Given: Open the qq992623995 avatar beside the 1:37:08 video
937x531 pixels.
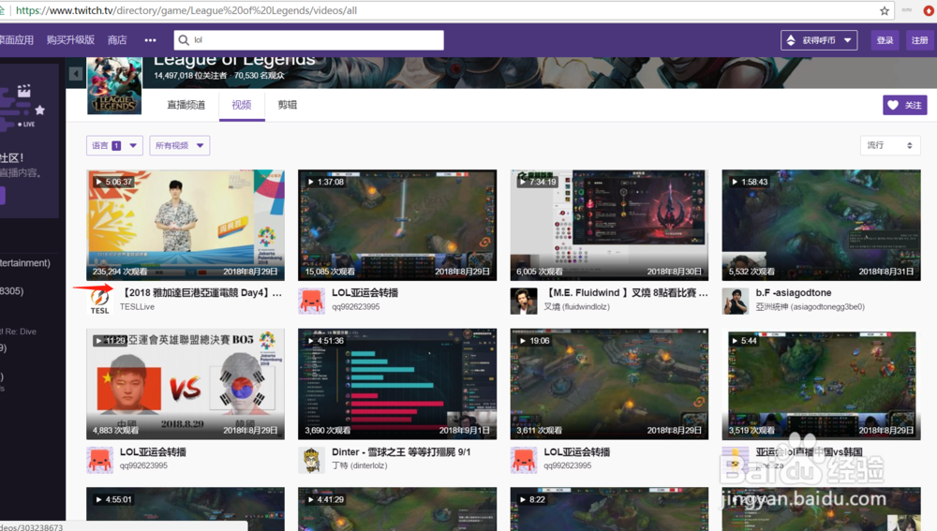Looking at the screenshot, I should [311, 301].
